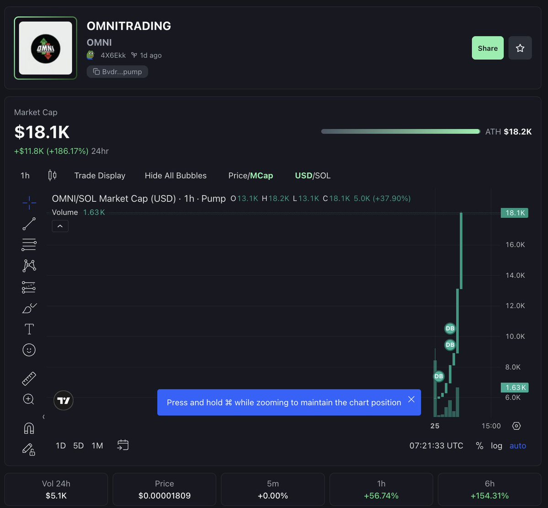
Task: Set chart range to 5D
Action: (x=78, y=445)
